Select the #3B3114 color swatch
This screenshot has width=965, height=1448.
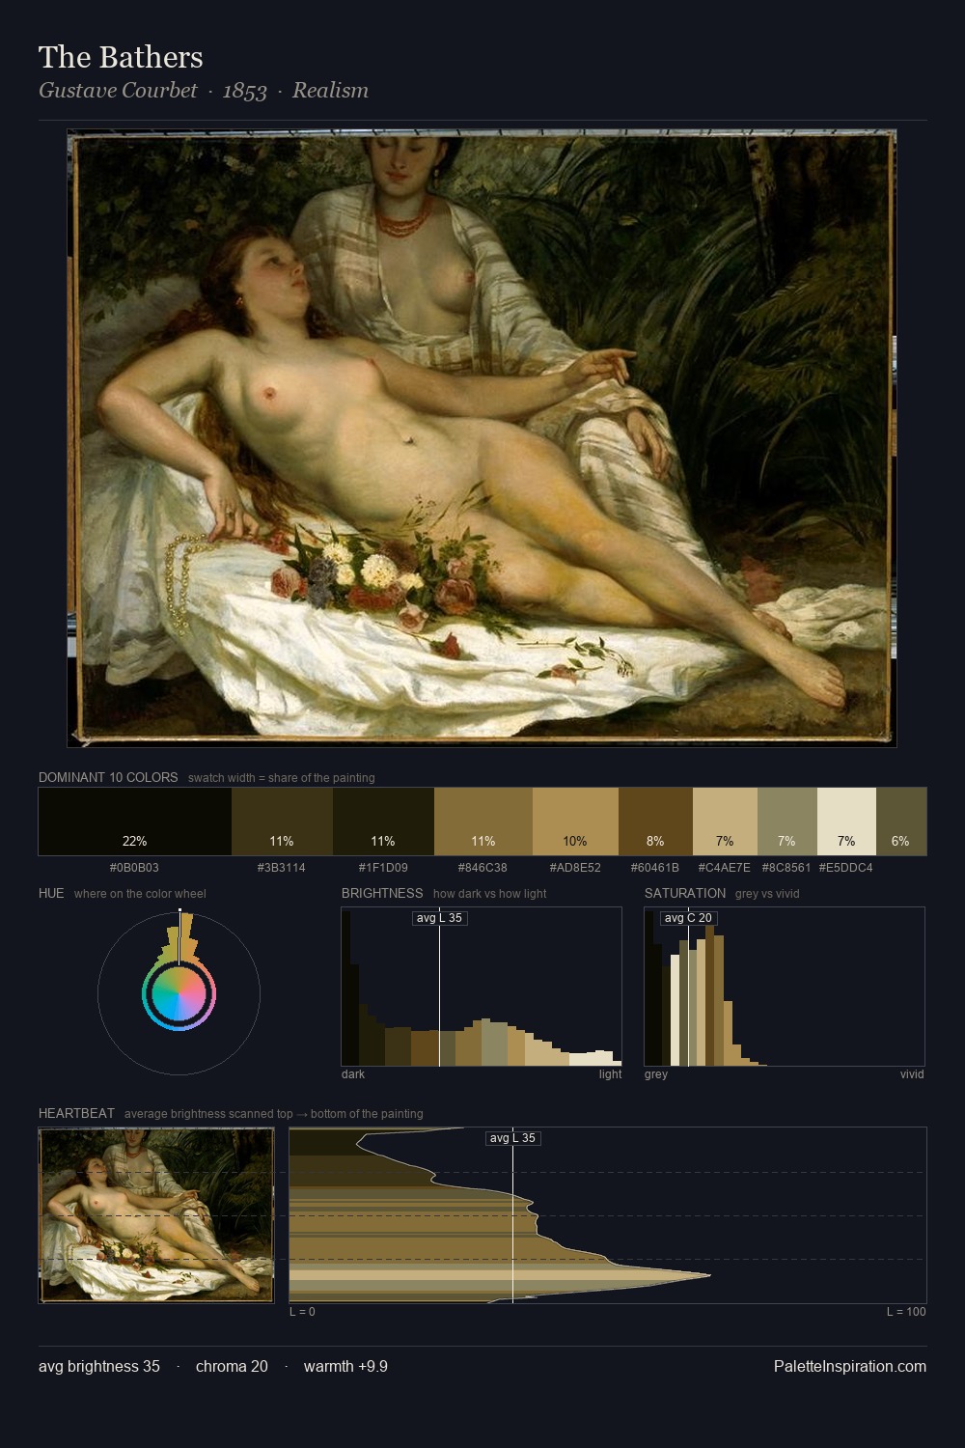tap(282, 821)
